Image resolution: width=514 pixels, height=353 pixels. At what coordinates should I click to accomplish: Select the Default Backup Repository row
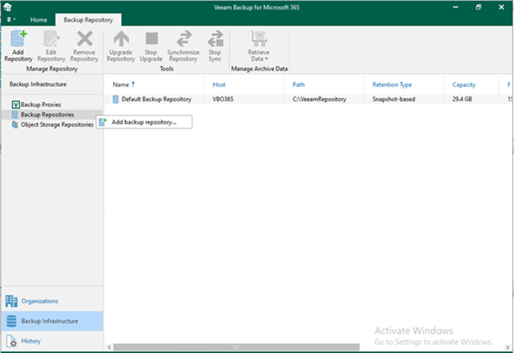point(308,99)
